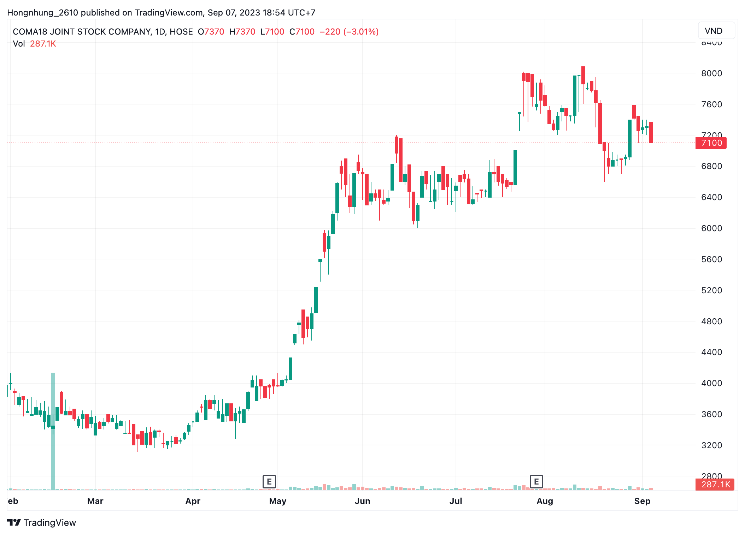Click the low value L7100
The image size is (745, 535).
click(x=272, y=32)
